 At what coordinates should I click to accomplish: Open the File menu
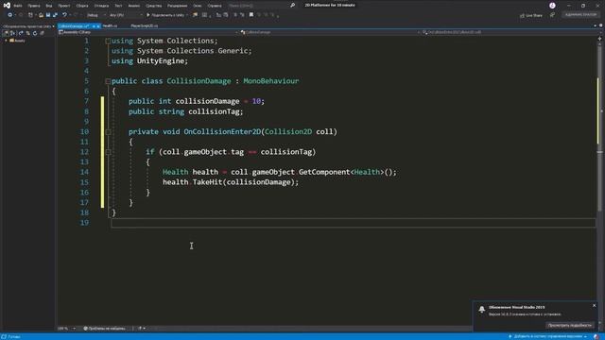pos(18,6)
